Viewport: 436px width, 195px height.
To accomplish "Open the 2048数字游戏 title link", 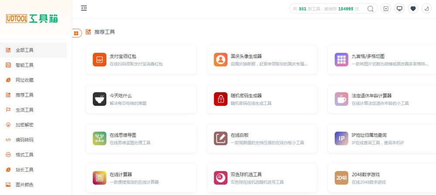I will point(366,174).
